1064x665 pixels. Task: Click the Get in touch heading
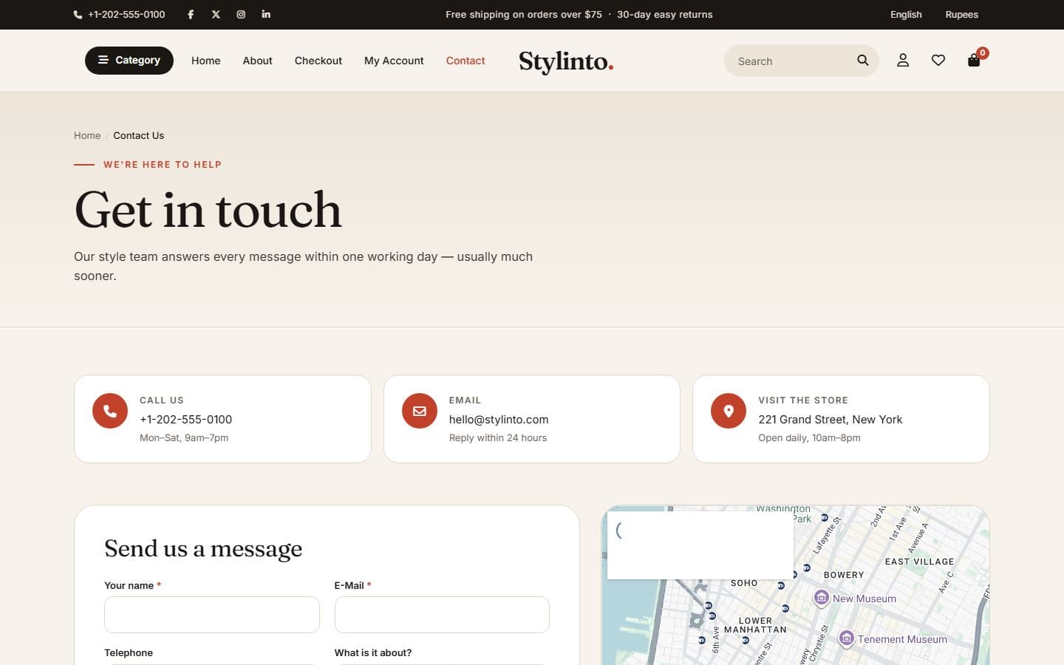point(208,210)
